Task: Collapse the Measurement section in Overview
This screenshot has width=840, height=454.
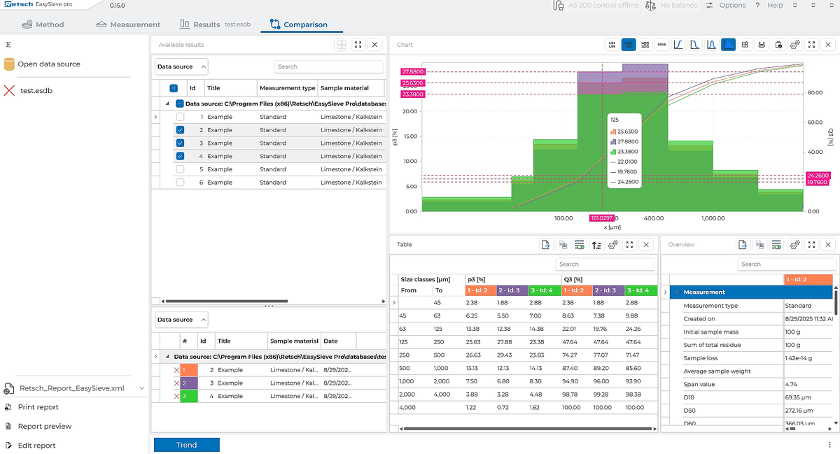Action: click(677, 292)
